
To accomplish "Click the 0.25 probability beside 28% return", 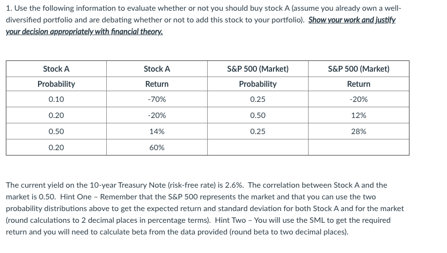I will click(x=257, y=132).
